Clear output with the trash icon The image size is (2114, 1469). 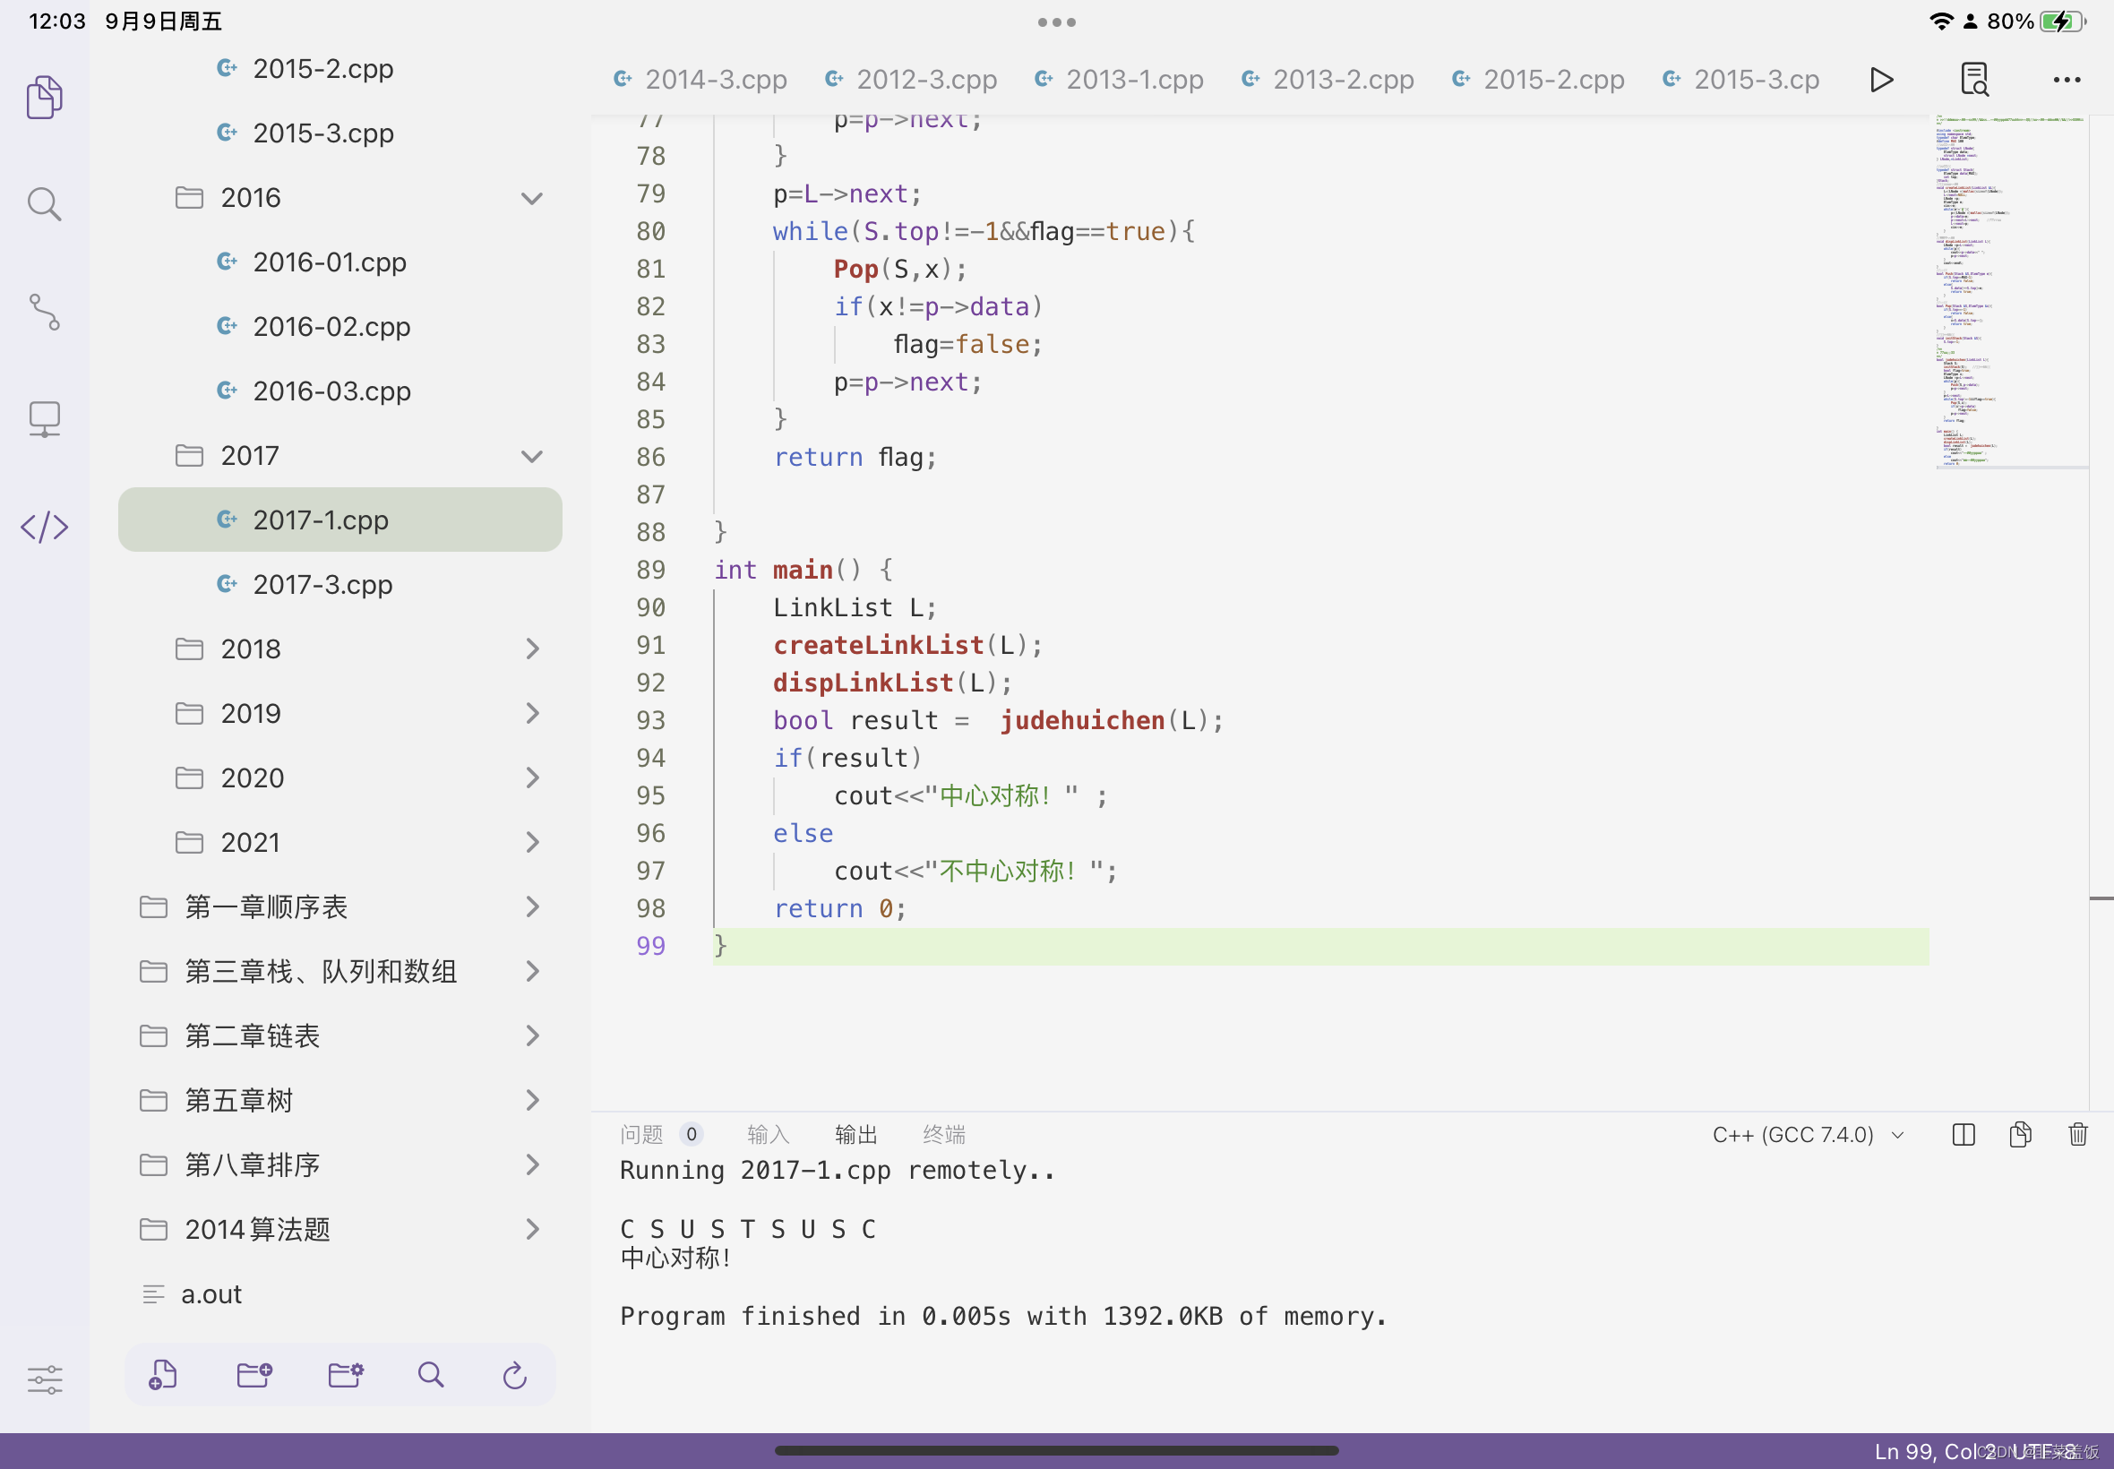point(2078,1135)
